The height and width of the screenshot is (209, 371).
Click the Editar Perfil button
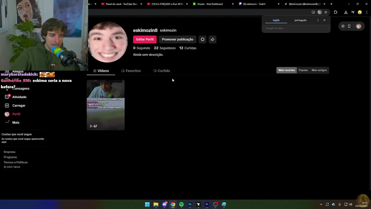[145, 39]
